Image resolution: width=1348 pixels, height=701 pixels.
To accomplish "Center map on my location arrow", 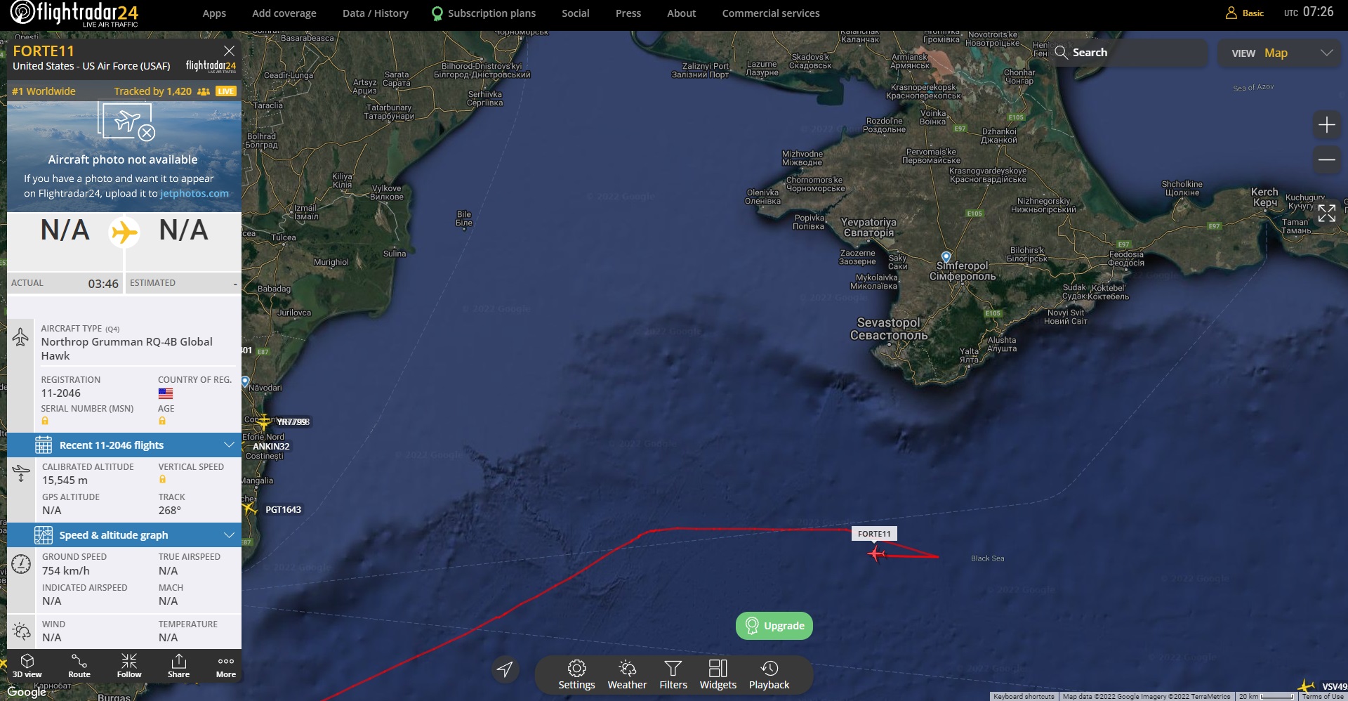I will coord(505,669).
